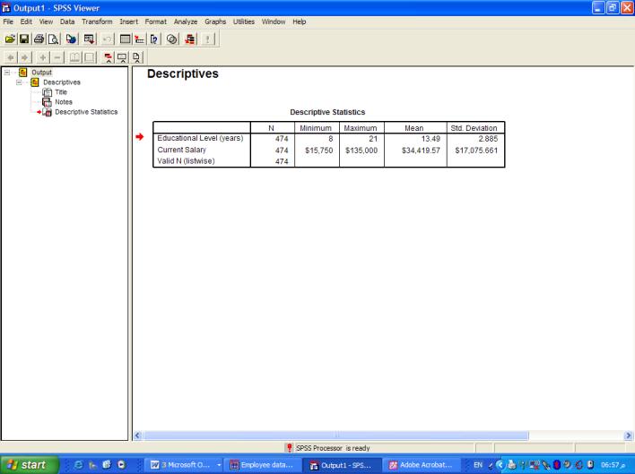Click the Variables info icon with question mark
This screenshot has width=635, height=474.
pyautogui.click(x=154, y=39)
